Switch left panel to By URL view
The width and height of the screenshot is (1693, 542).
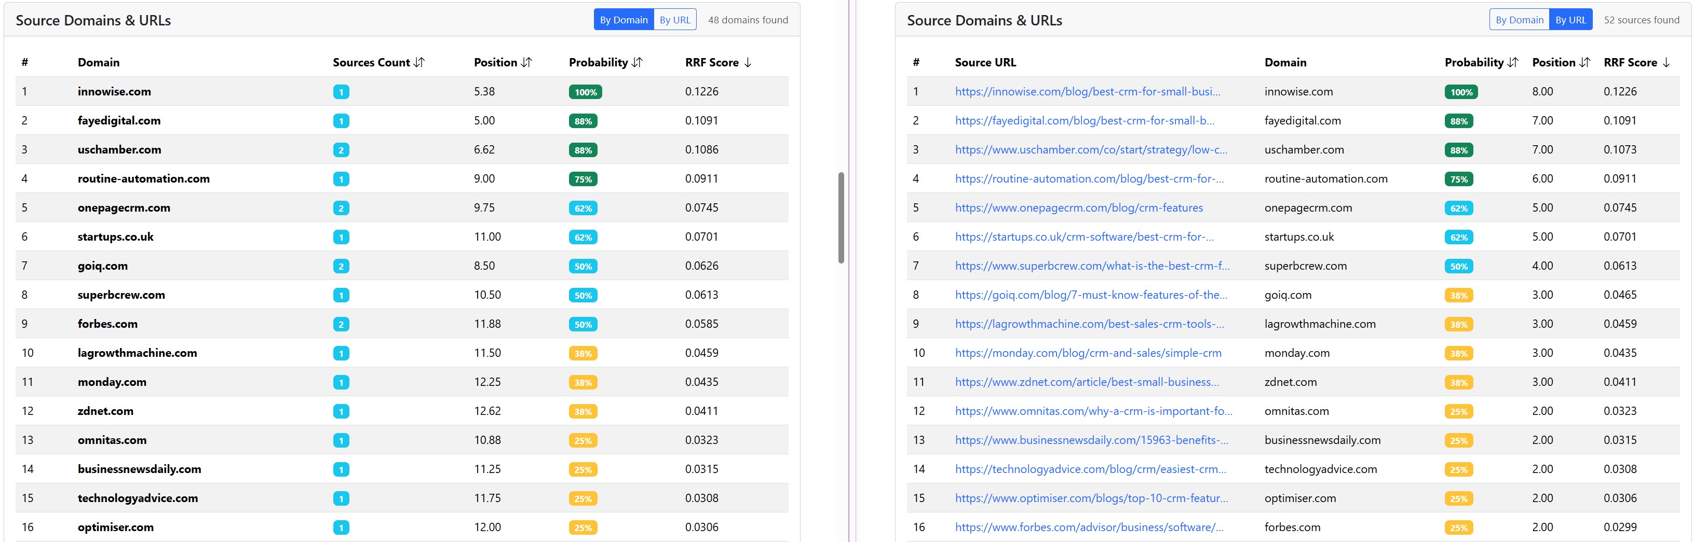tap(674, 20)
